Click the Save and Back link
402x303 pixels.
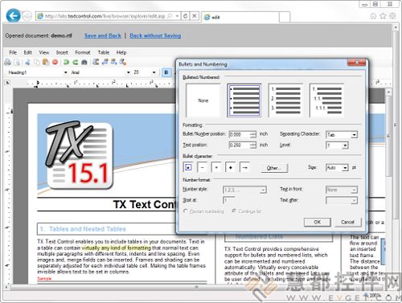(x=103, y=35)
